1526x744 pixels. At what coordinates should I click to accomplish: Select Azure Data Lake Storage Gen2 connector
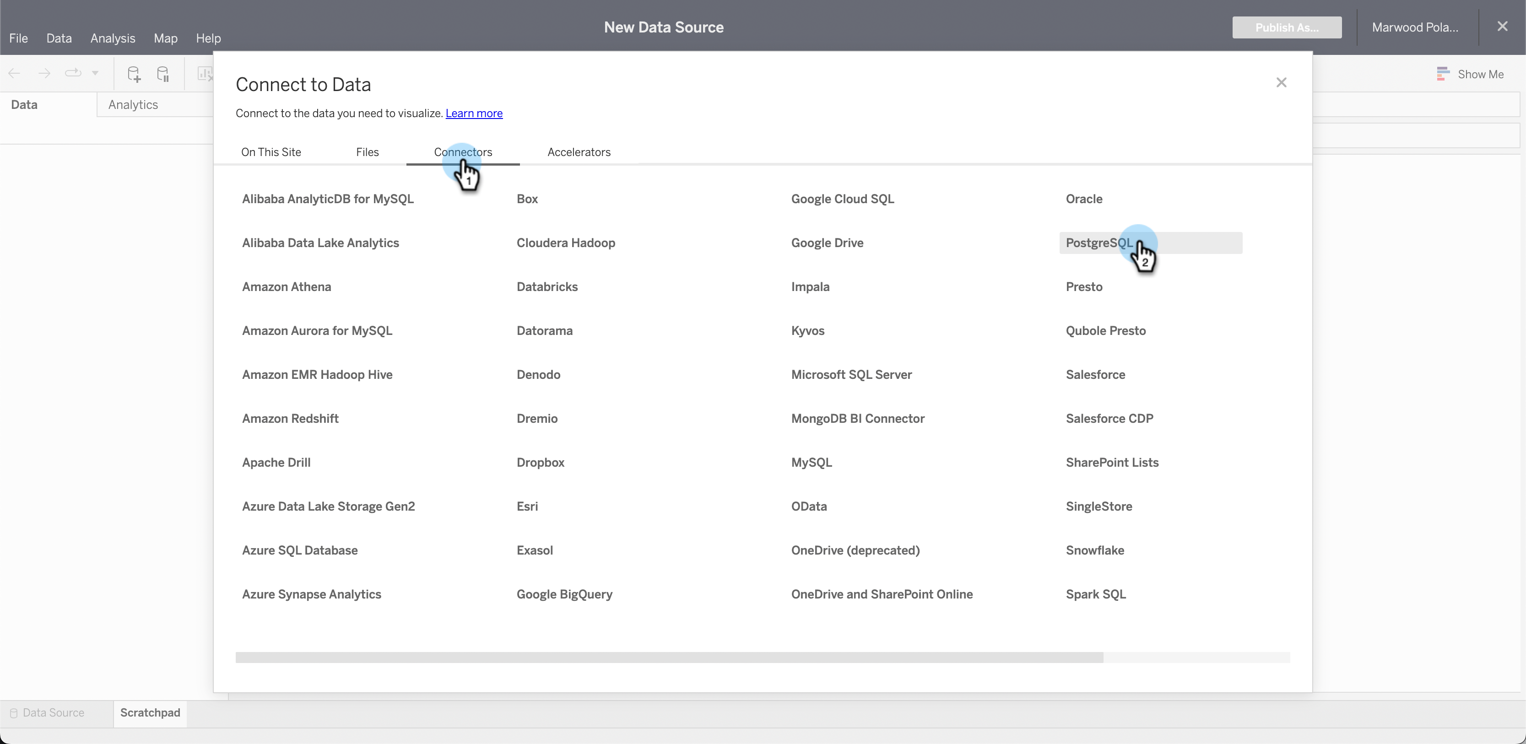(328, 507)
